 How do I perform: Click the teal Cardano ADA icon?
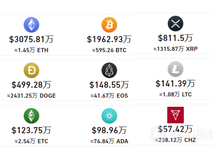pos(109,116)
